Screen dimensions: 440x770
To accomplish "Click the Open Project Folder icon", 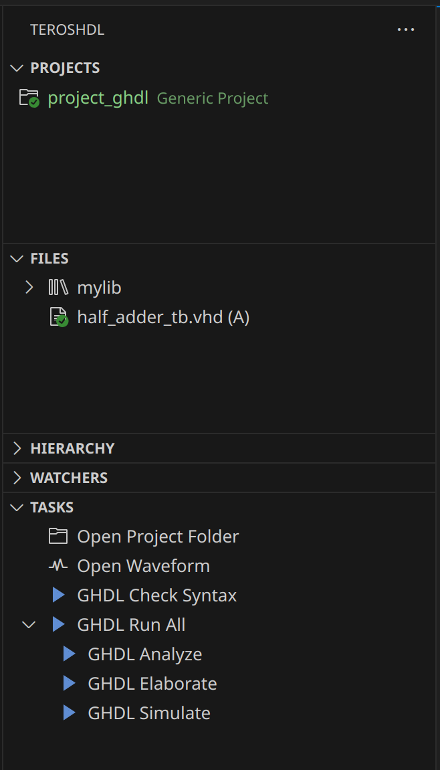I will [x=58, y=537].
